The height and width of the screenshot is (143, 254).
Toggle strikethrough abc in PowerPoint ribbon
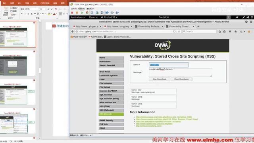click(x=35, y=14)
